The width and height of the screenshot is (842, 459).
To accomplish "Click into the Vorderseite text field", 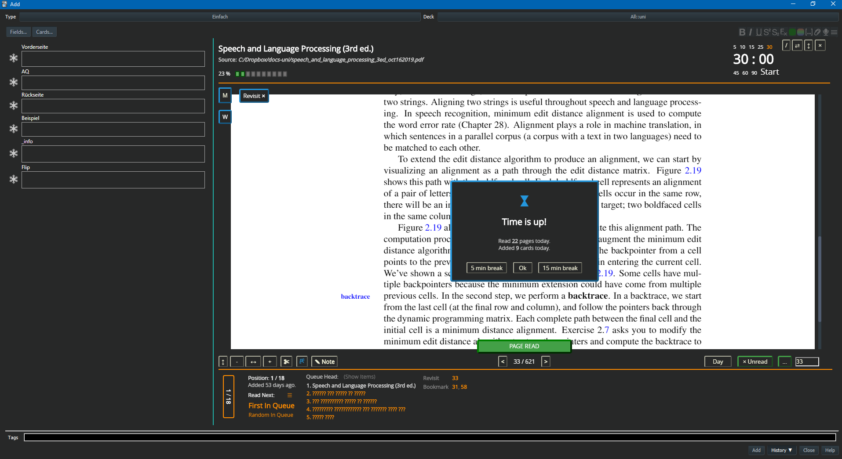I will click(113, 59).
